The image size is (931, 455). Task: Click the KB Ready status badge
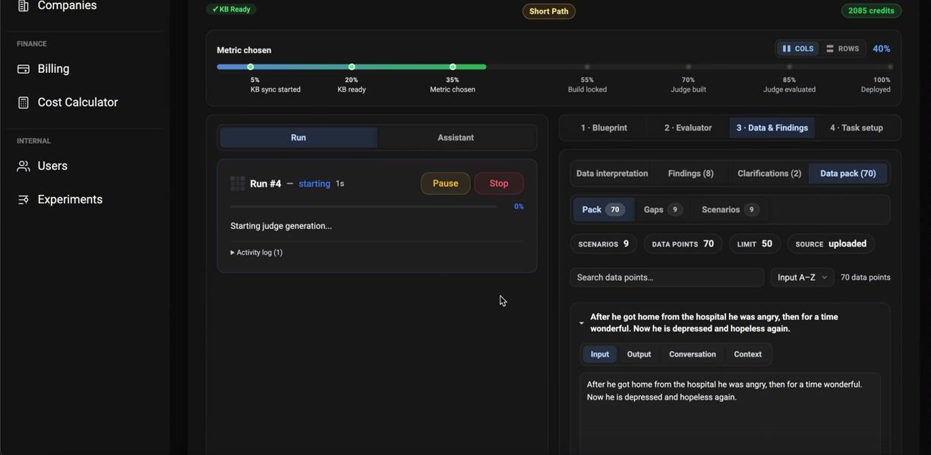click(232, 9)
